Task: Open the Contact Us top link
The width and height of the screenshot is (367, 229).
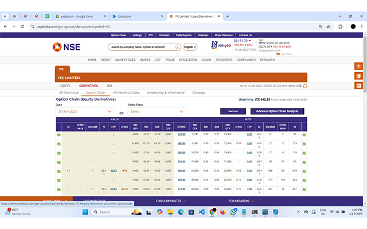Action: tap(245, 35)
